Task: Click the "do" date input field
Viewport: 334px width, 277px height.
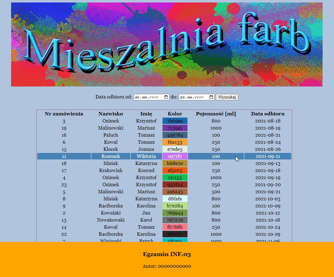Action: click(x=194, y=97)
